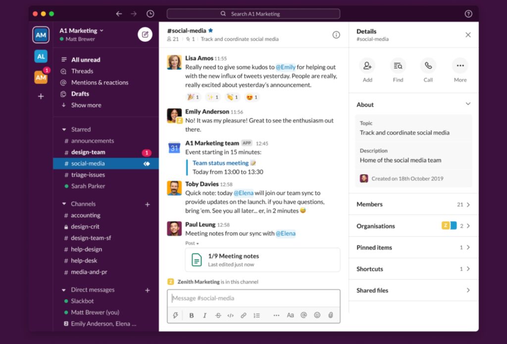Click the Add people icon in Details
Screen dimensions: 507x344
pyautogui.click(x=367, y=66)
